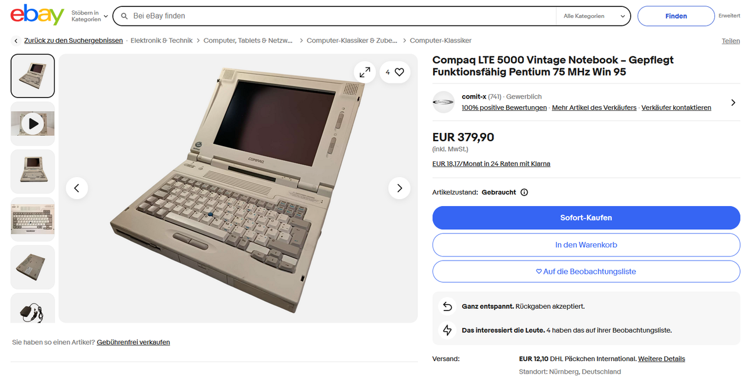Click the Sofort-Kaufen button
The image size is (744, 379).
point(586,218)
